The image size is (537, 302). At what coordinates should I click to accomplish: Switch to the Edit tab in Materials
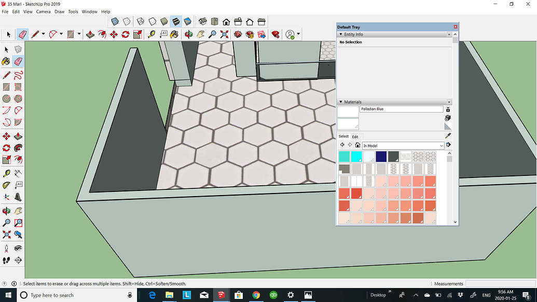coord(355,136)
